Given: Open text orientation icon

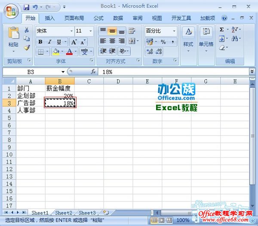Looking at the screenshot, I should click(x=123, y=51).
